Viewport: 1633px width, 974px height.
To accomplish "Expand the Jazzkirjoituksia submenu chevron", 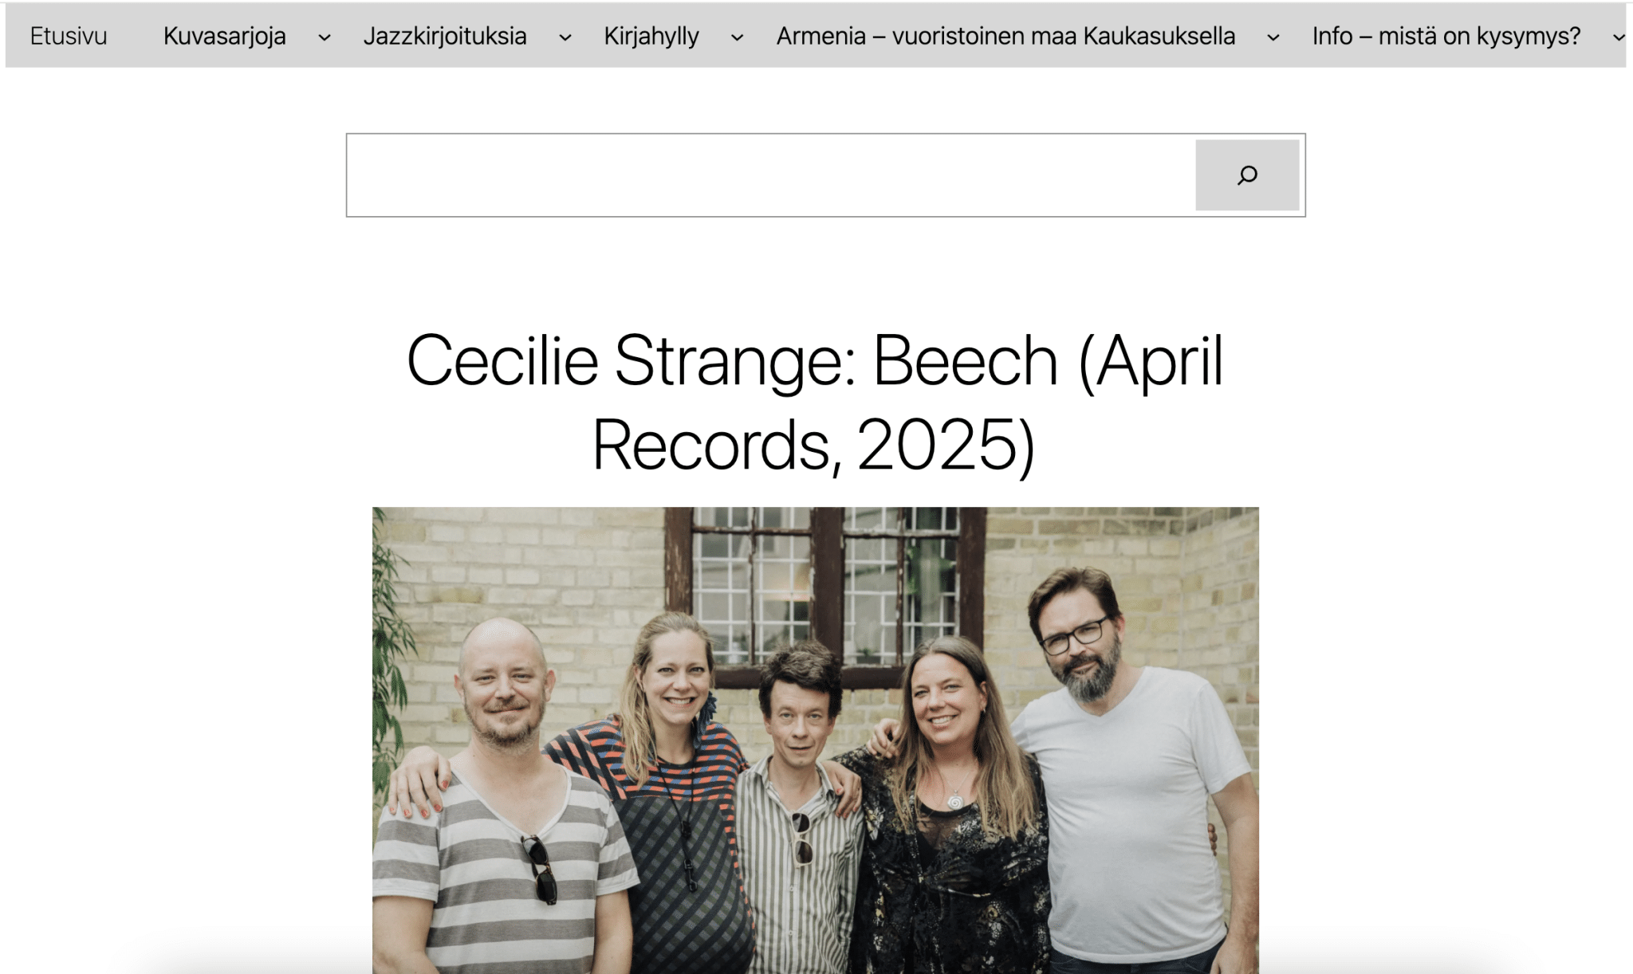I will 565,37.
